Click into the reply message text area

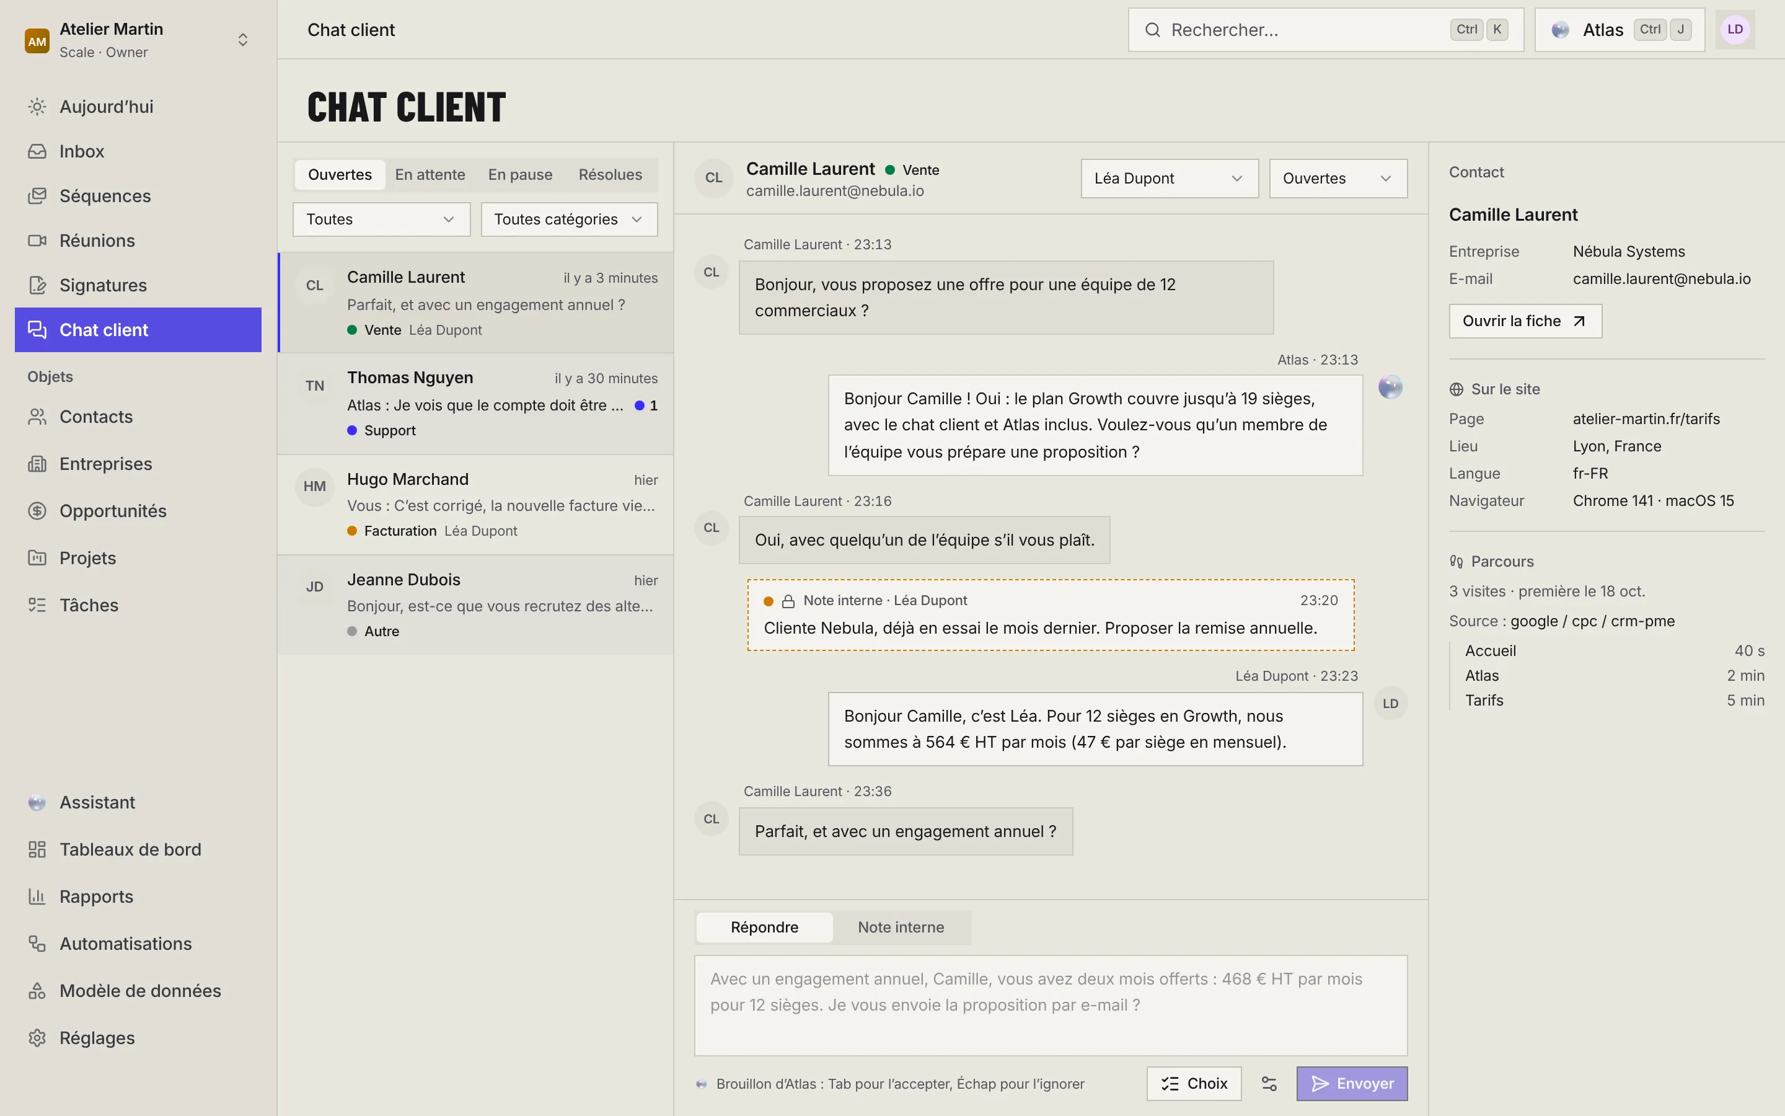click(x=1051, y=1005)
